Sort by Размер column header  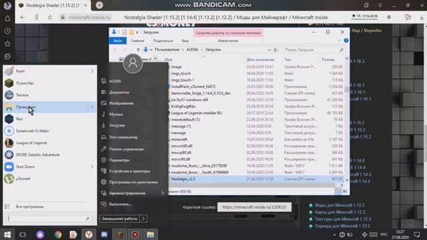(328, 59)
